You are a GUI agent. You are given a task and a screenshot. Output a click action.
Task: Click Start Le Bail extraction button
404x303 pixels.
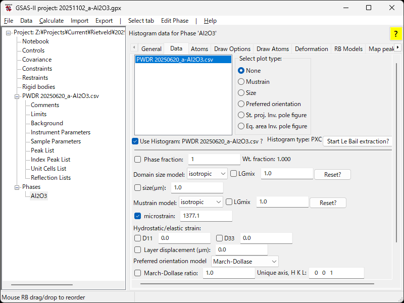click(358, 141)
